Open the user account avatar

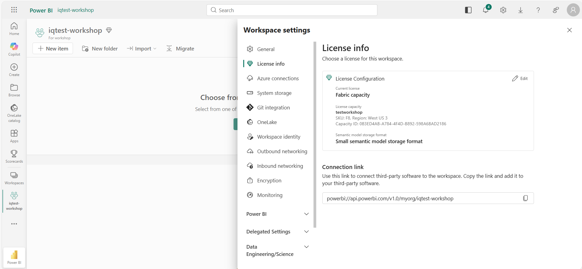click(573, 10)
